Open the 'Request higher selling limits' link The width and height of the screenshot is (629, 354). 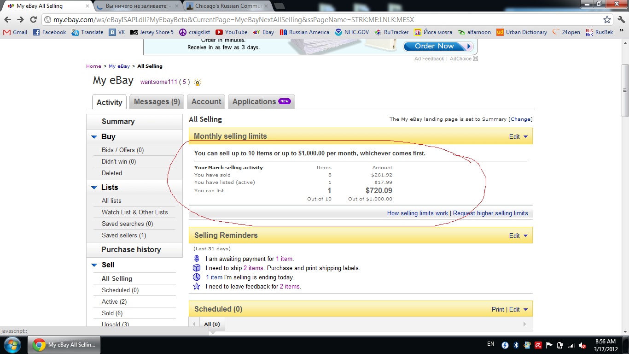point(490,213)
